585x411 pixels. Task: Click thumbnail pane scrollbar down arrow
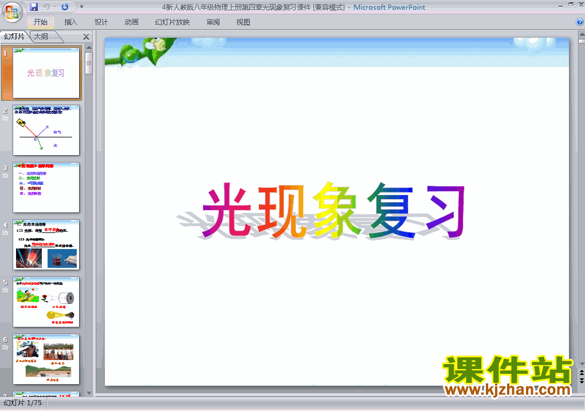point(89,393)
